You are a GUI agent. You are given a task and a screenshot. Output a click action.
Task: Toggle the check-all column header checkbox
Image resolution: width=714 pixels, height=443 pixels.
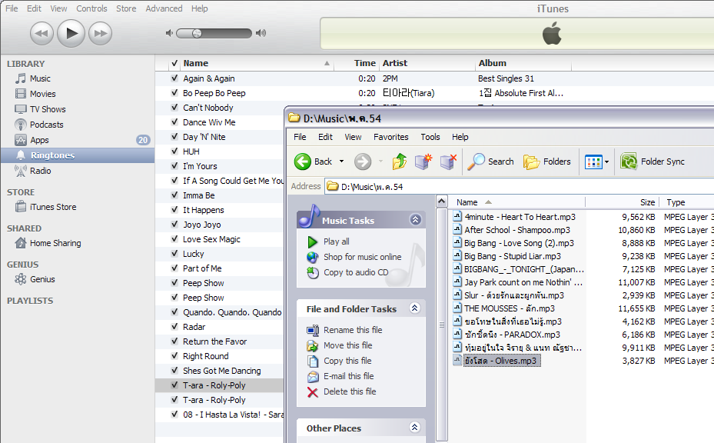174,63
